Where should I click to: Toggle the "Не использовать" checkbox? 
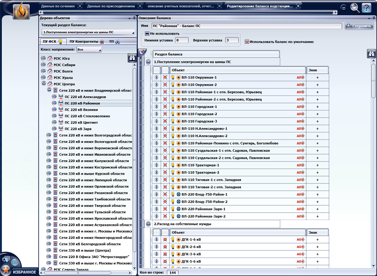pos(147,34)
